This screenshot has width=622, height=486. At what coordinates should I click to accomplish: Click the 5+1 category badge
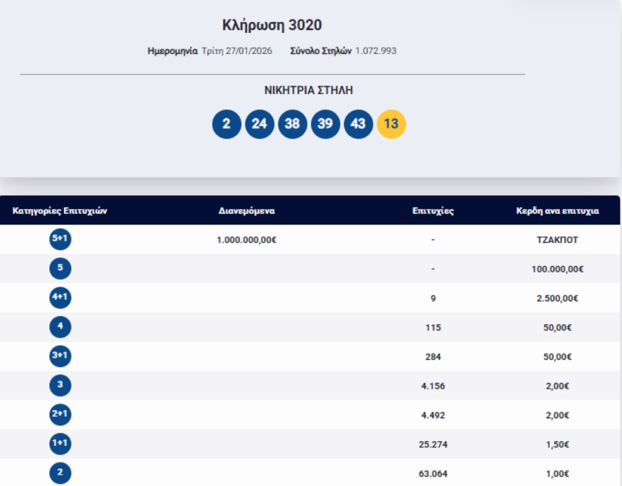click(60, 240)
